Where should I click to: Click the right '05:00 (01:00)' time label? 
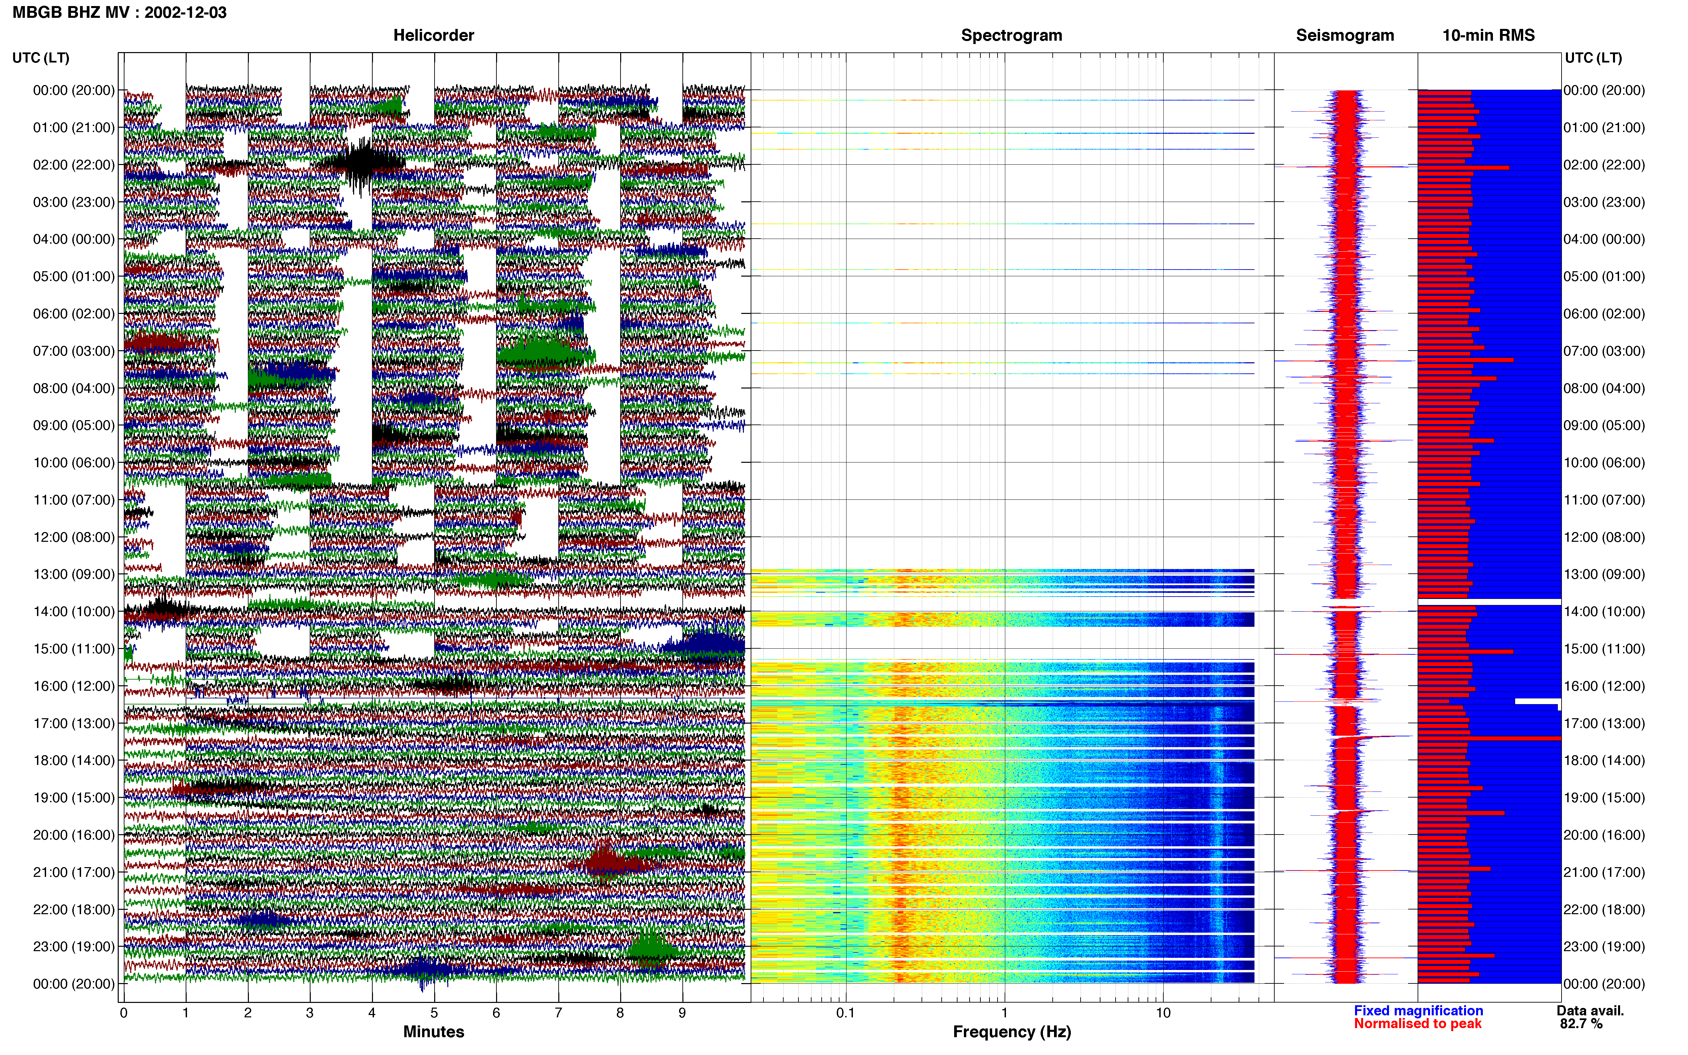click(x=1604, y=276)
